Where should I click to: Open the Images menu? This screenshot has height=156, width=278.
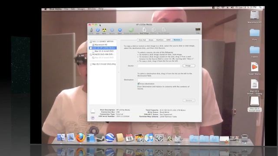click(x=81, y=9)
